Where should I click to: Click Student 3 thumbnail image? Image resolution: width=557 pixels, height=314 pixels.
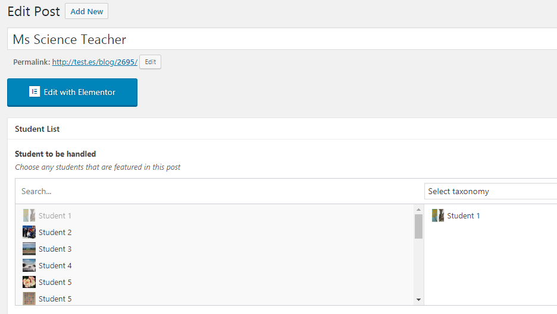[x=29, y=249]
